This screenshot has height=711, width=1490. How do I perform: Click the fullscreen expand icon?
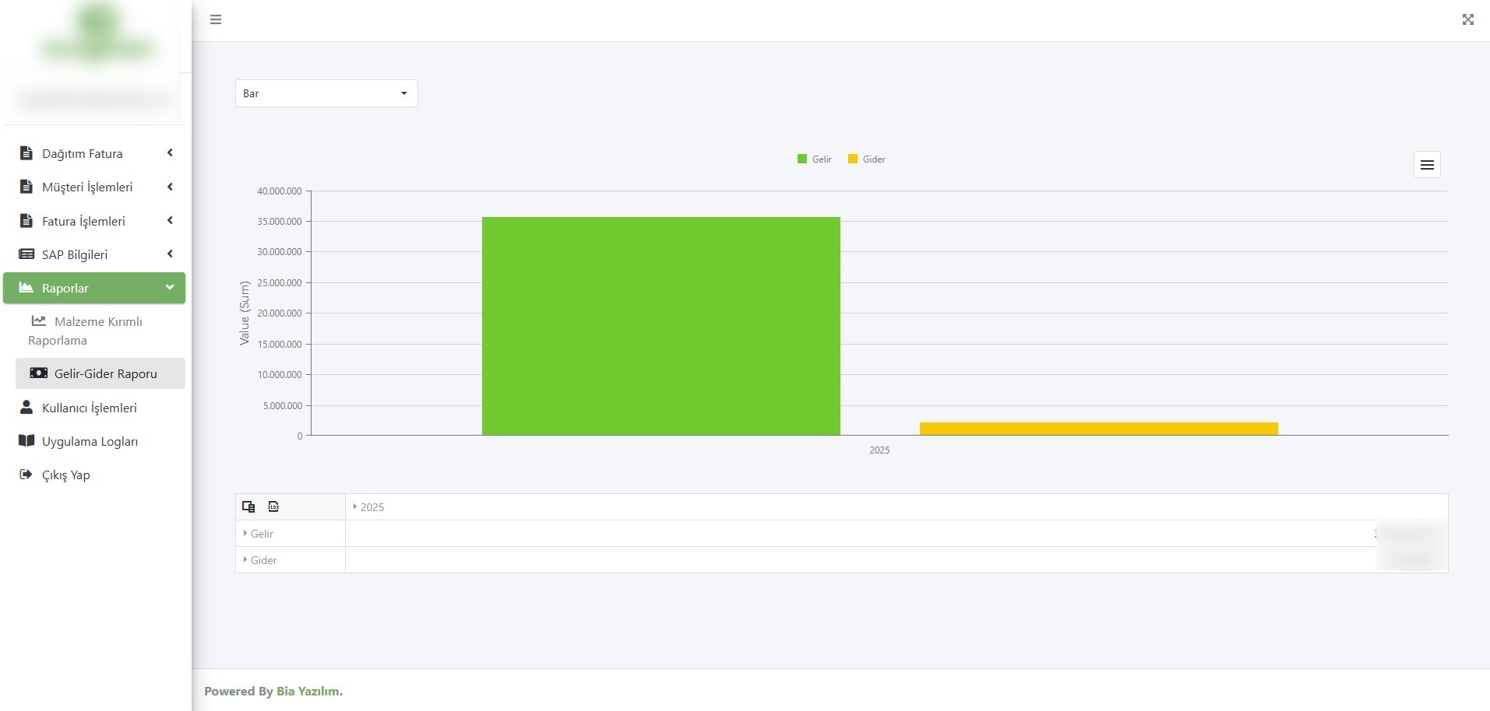tap(1468, 19)
